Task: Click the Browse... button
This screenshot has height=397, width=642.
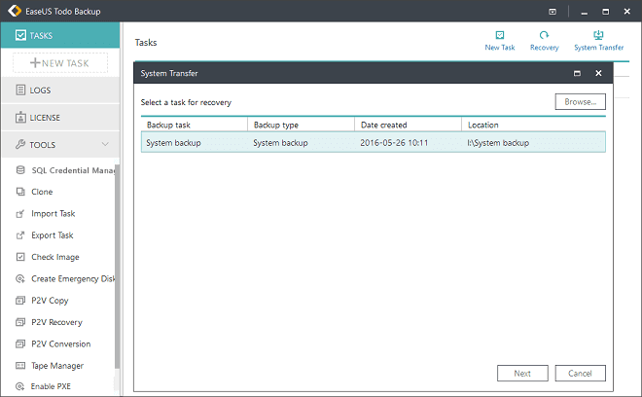Action: pos(580,101)
